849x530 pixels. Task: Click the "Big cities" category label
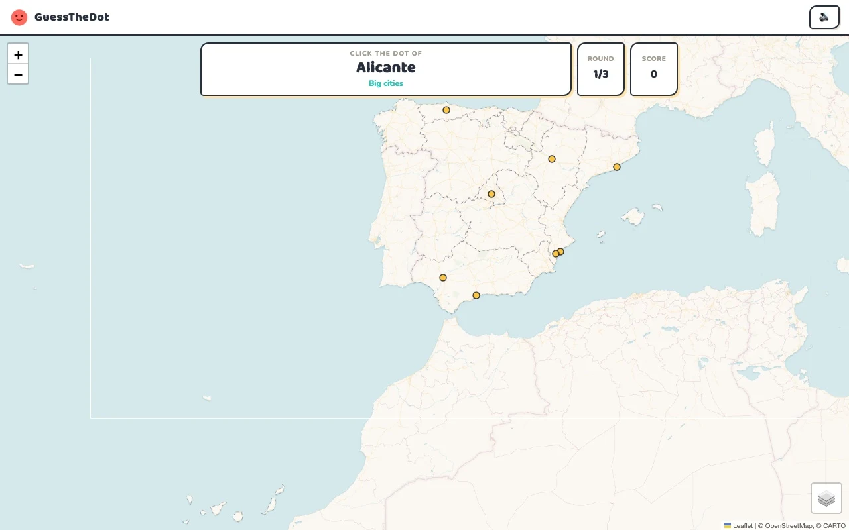(386, 83)
